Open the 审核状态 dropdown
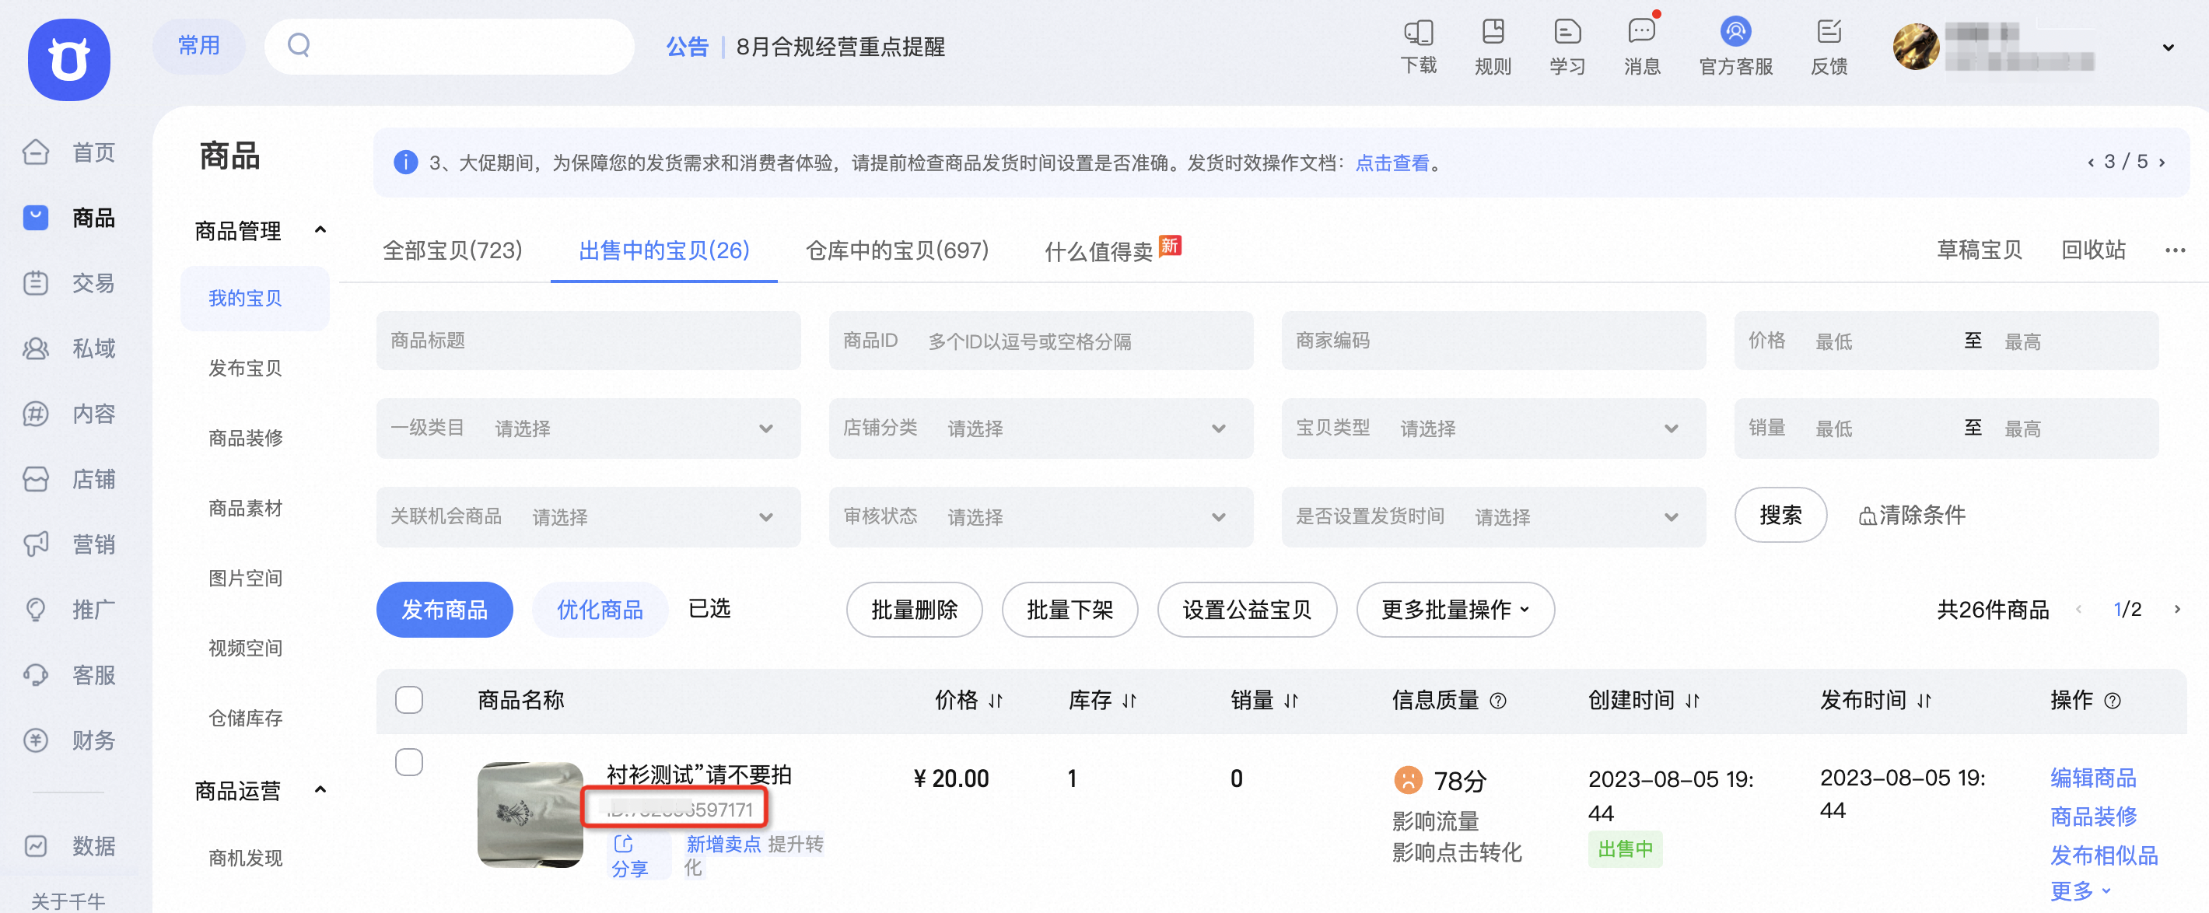This screenshot has height=913, width=2209. pyautogui.click(x=1041, y=517)
